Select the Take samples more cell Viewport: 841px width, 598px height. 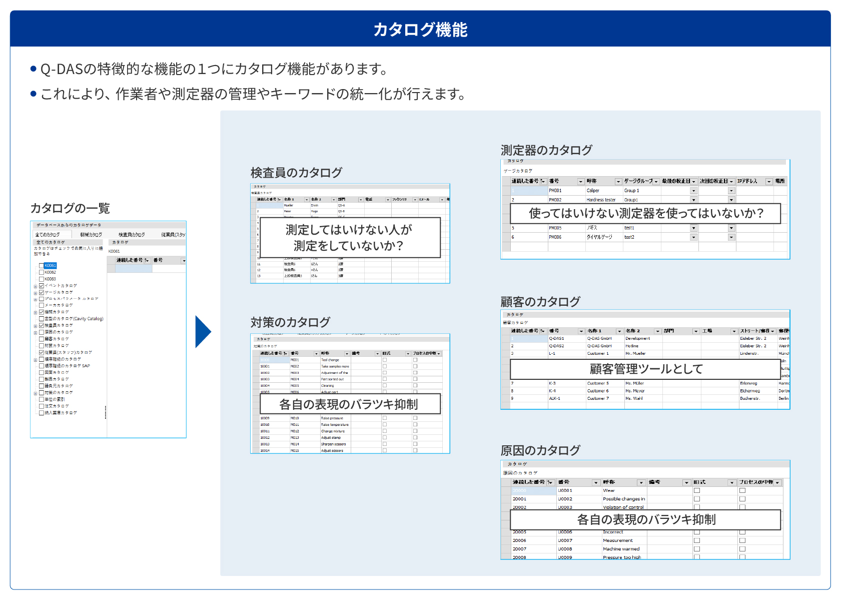pyautogui.click(x=335, y=366)
